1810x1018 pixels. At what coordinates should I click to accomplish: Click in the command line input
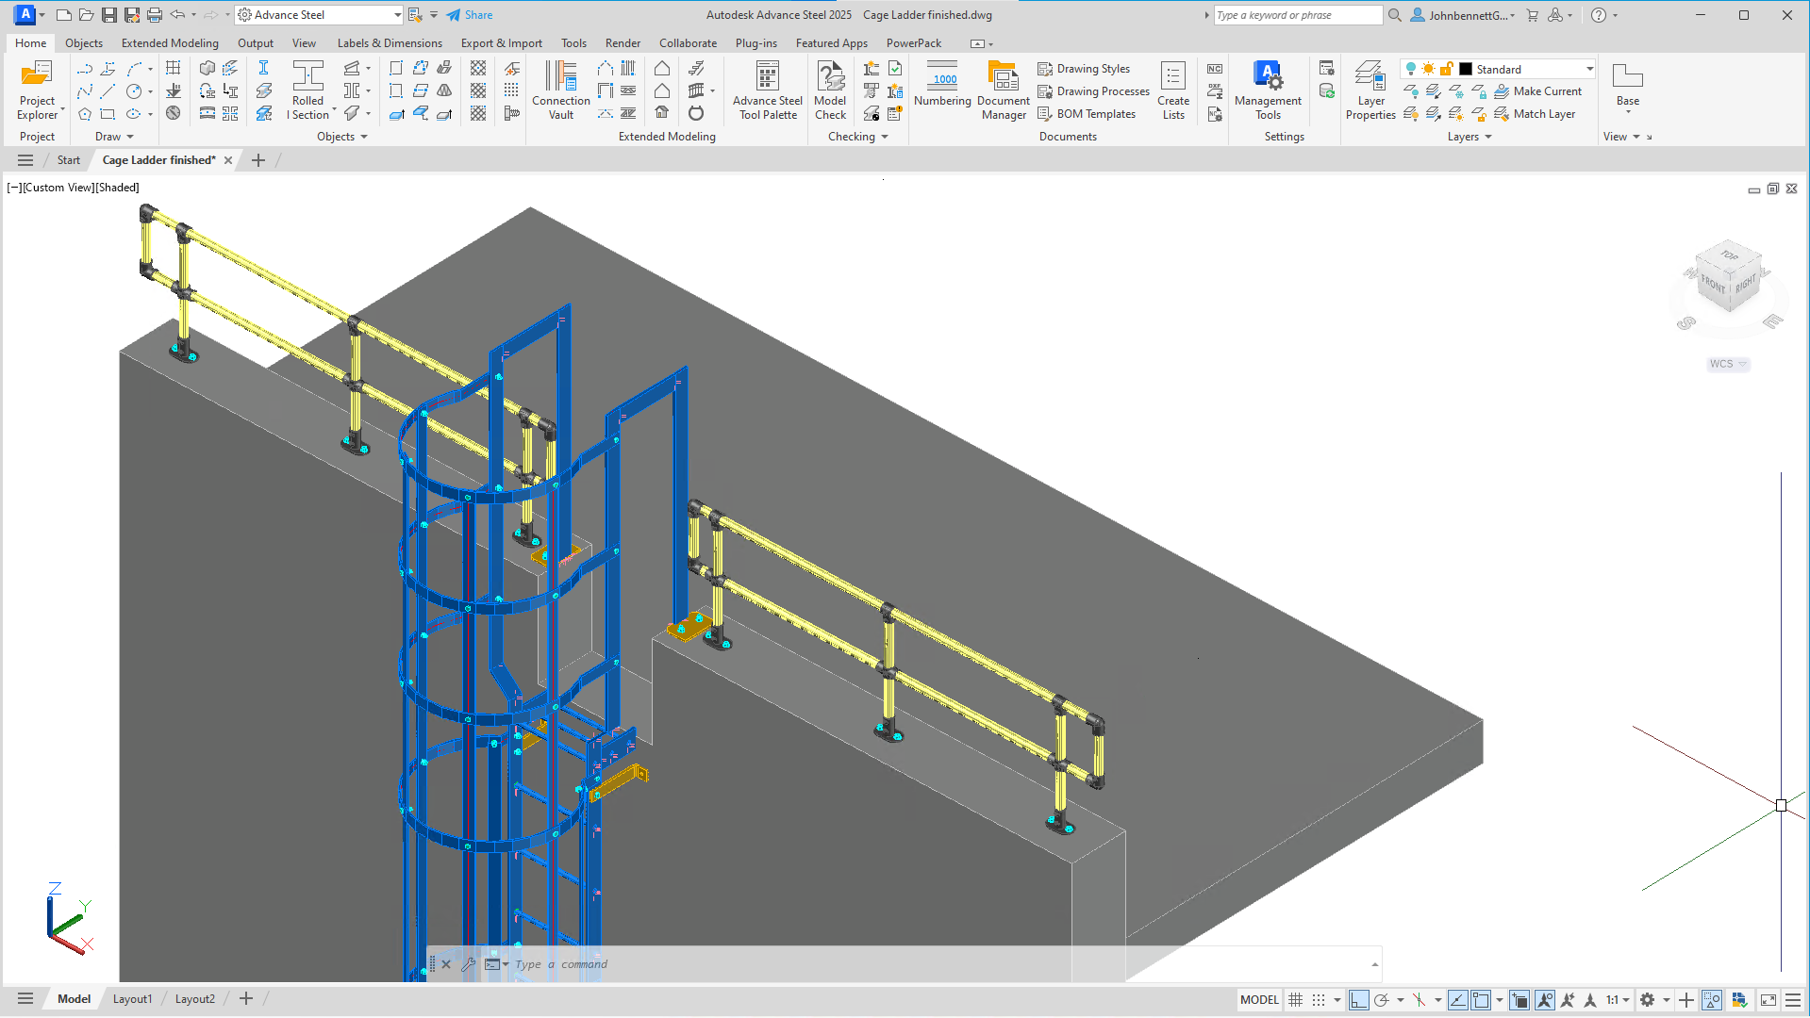point(938,964)
